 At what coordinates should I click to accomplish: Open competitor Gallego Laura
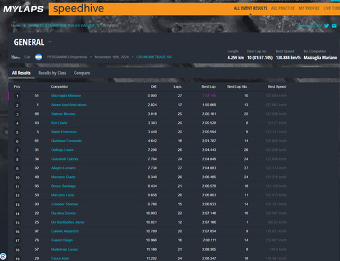coord(62,150)
